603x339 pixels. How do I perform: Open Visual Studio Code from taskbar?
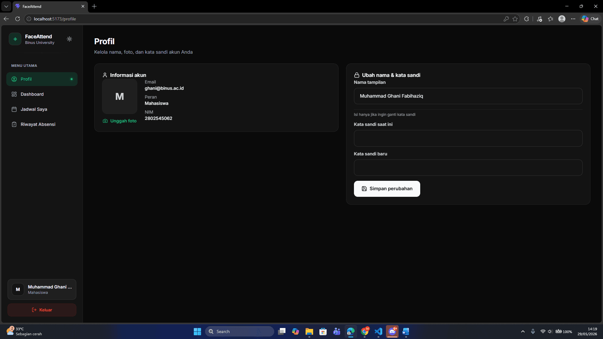(378, 331)
